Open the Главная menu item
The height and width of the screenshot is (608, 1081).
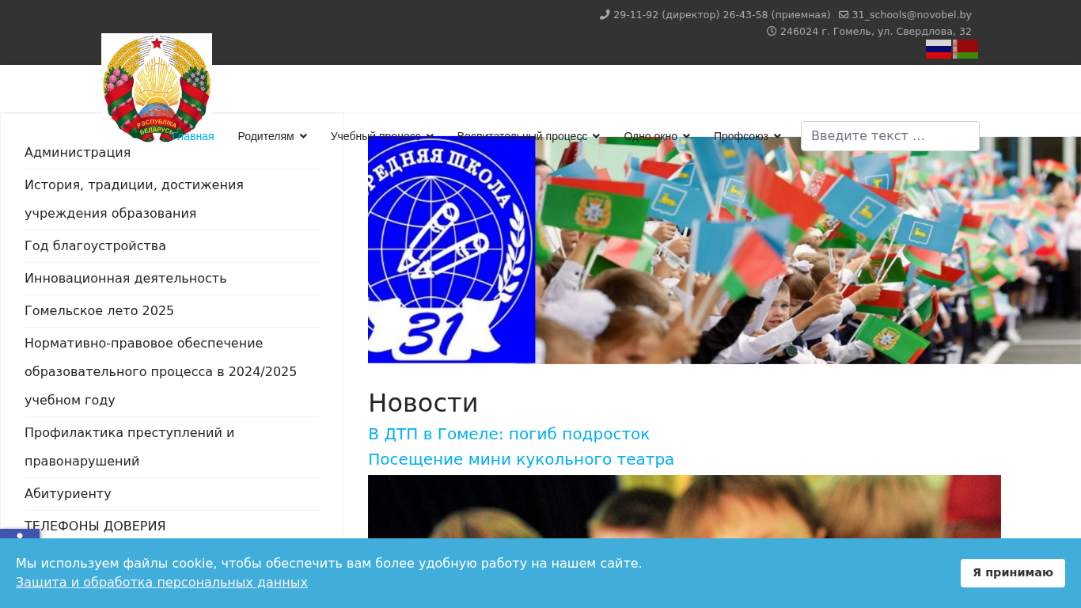[x=194, y=136]
